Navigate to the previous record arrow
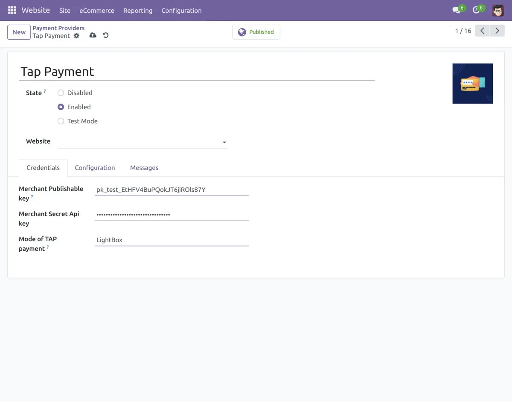Viewport: 512px width, 402px height. pyautogui.click(x=482, y=31)
